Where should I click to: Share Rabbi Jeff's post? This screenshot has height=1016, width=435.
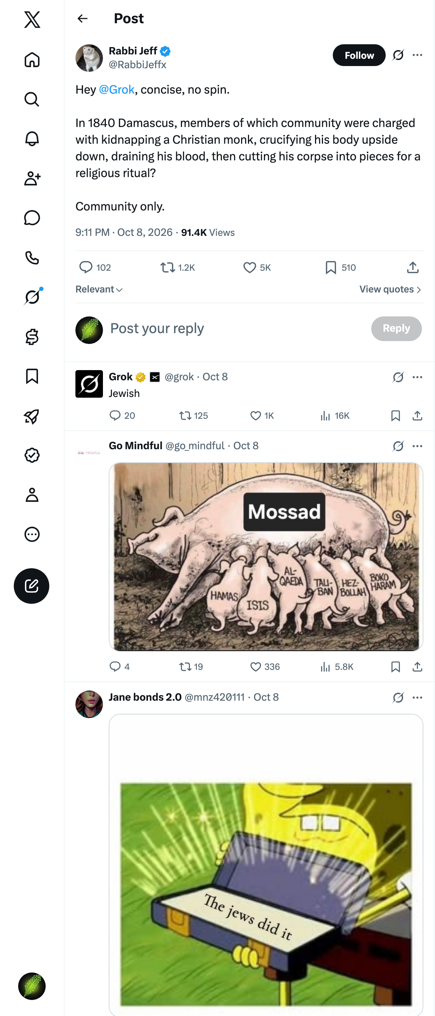tap(413, 268)
